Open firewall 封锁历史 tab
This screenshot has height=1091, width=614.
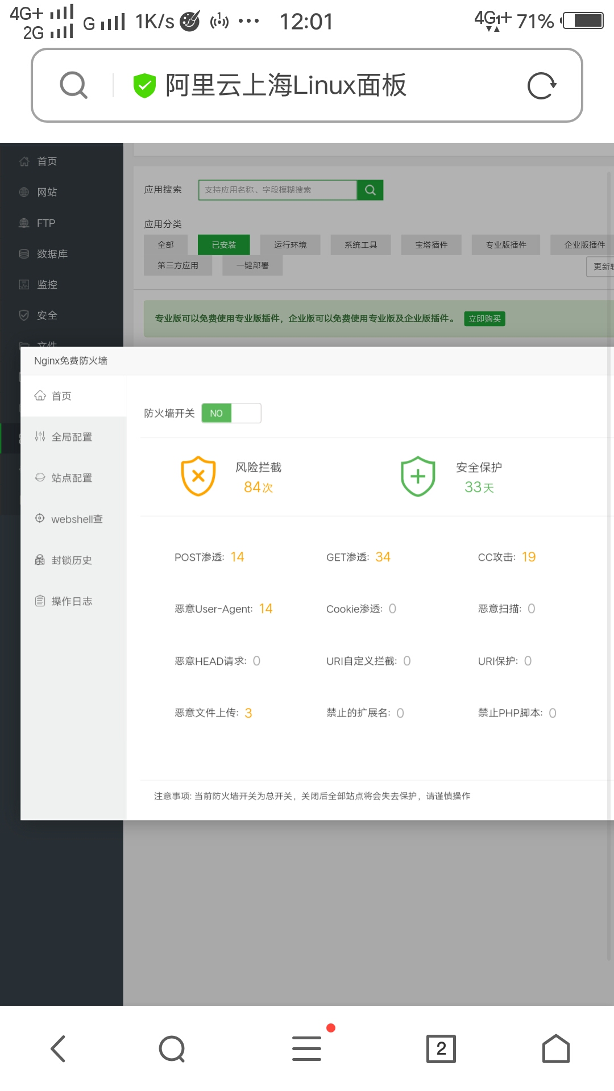tap(73, 560)
